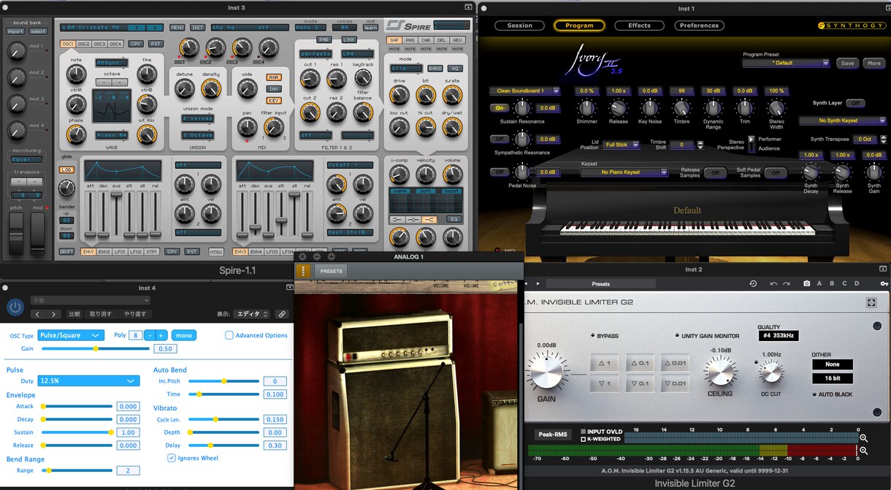Adjust the Gain slider in Inst 4
This screenshot has height=490, width=891.
click(x=96, y=349)
